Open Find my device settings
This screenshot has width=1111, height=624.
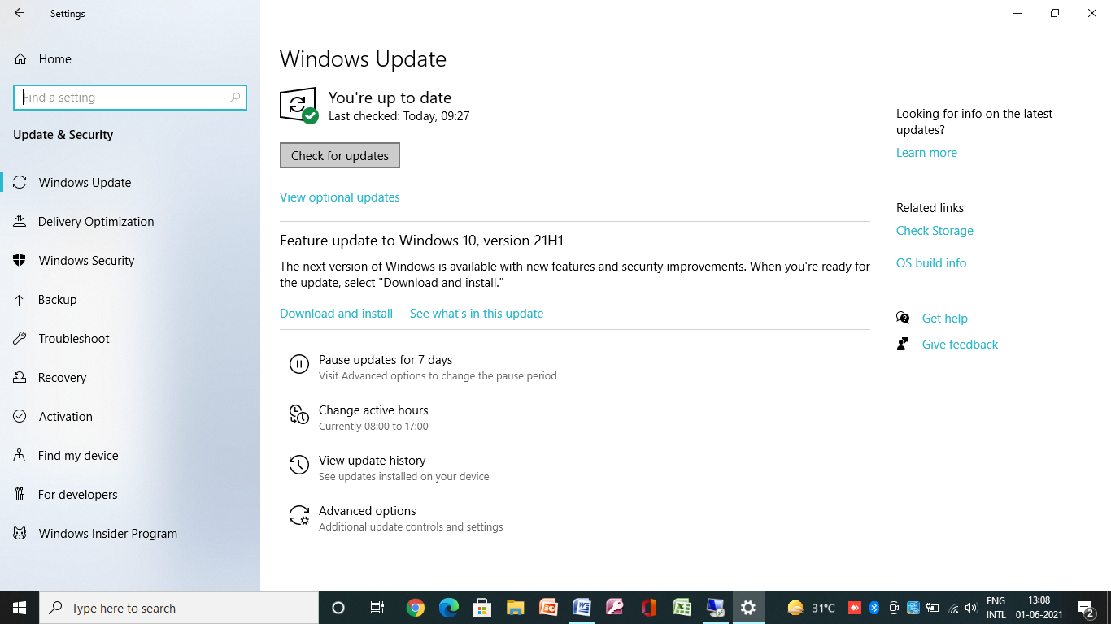[130, 455]
